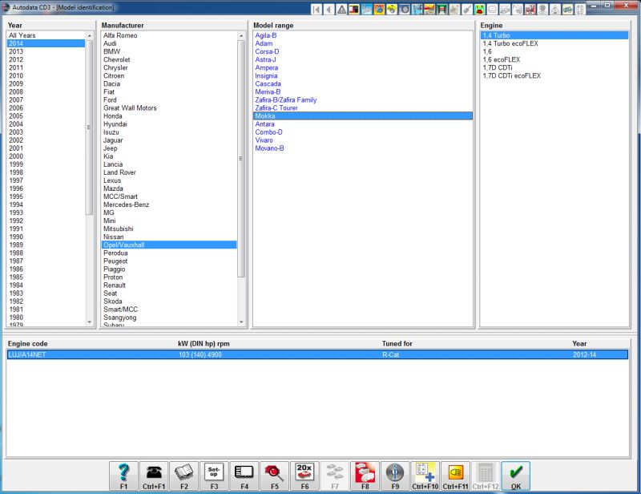The height and width of the screenshot is (494, 641).
Task: Open the blue info icon labeled F9
Action: [394, 475]
